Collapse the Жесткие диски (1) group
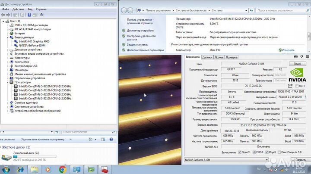 tap(0, 147)
